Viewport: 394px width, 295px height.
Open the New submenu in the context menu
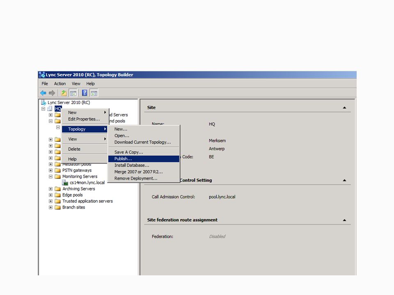(x=85, y=112)
